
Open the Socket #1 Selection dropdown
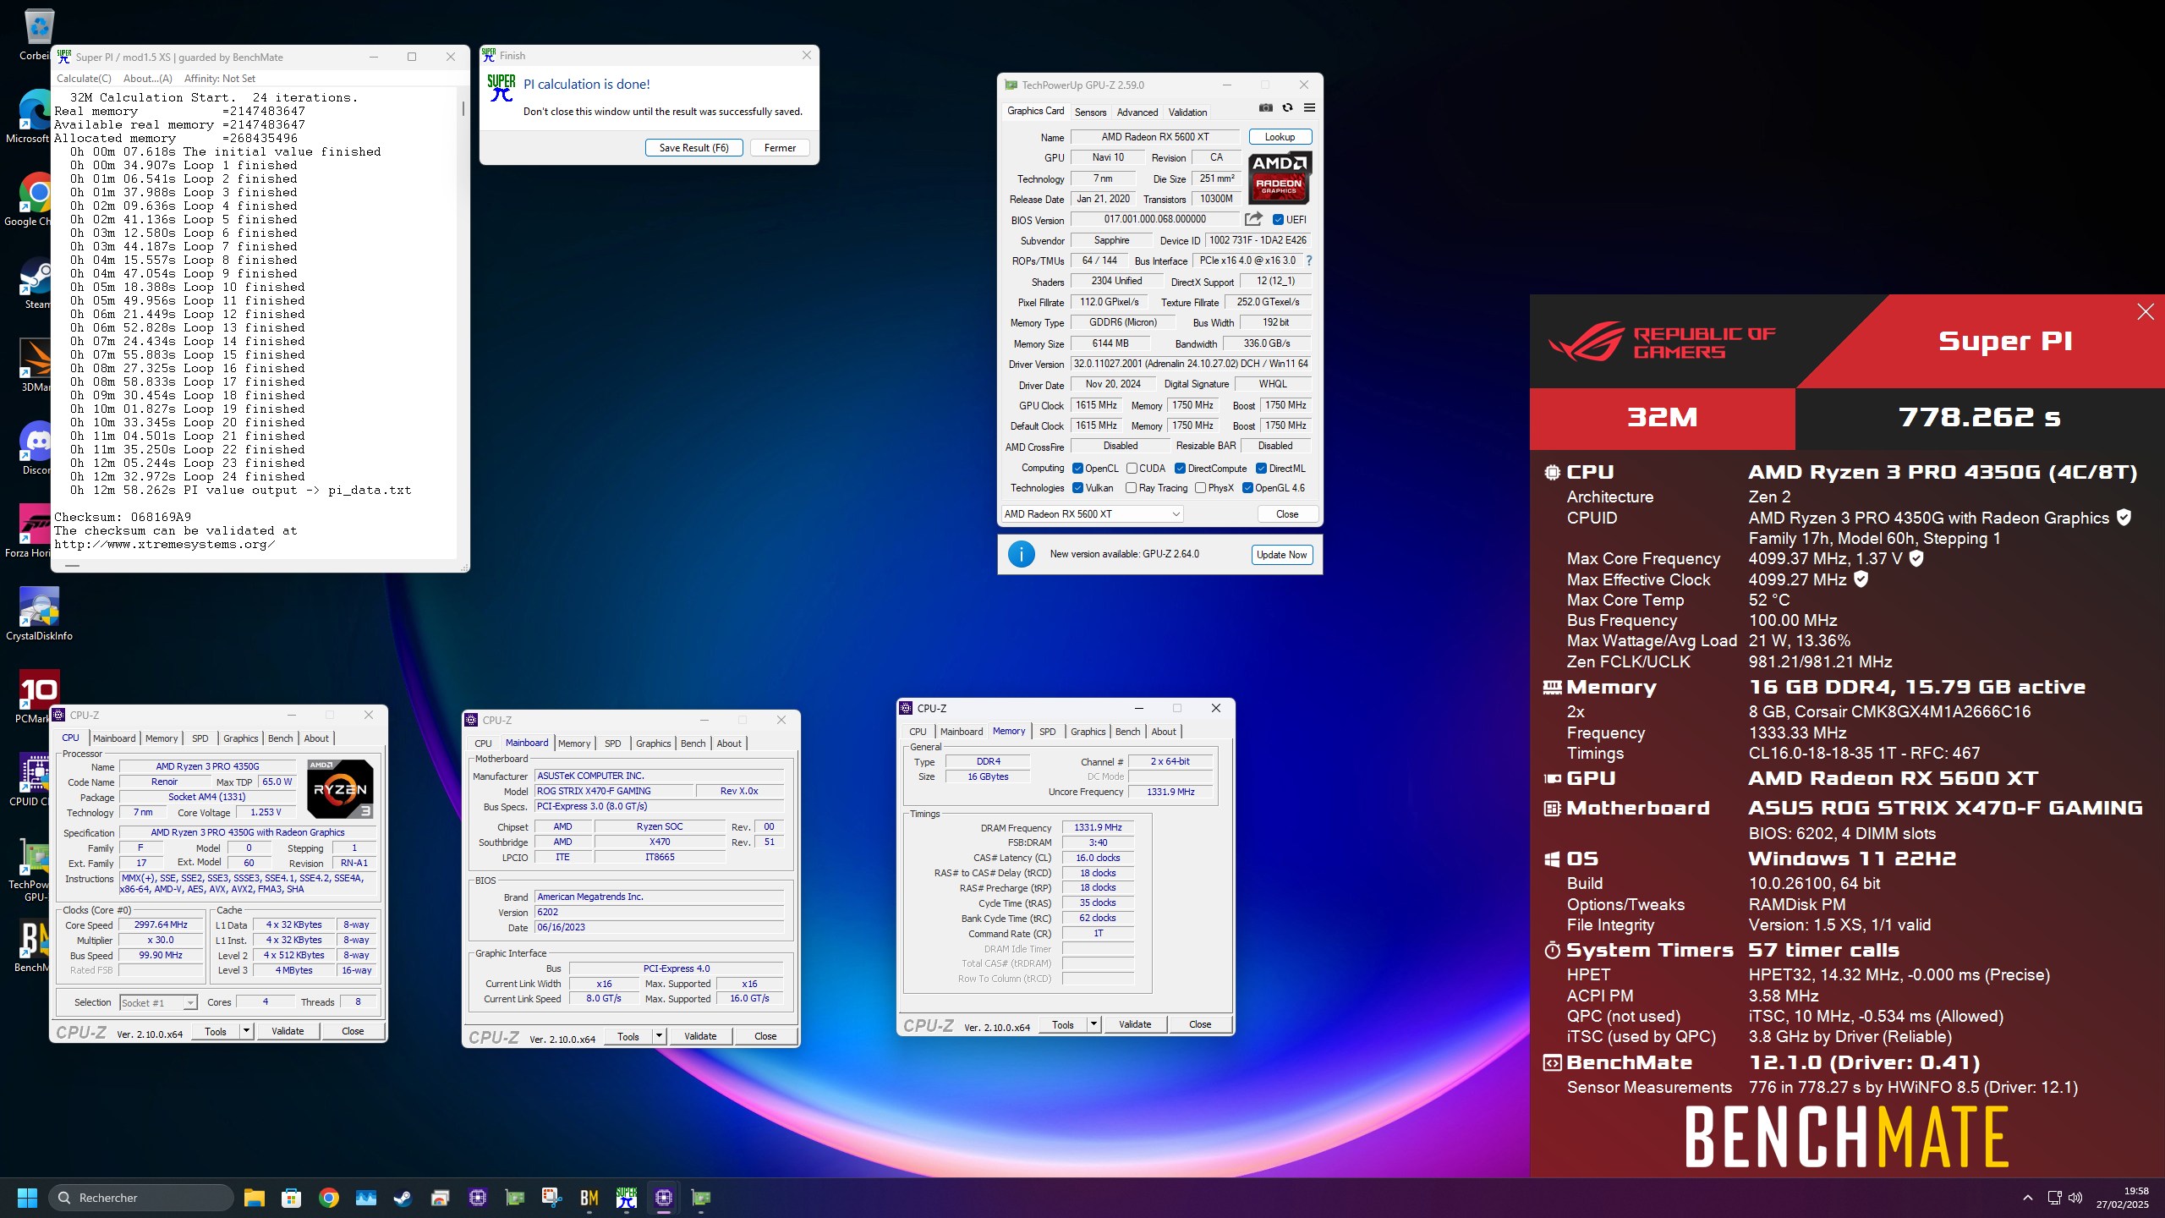pos(158,1003)
